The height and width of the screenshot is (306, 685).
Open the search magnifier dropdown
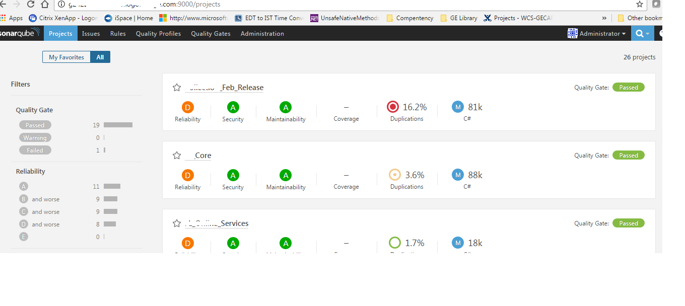pyautogui.click(x=642, y=34)
